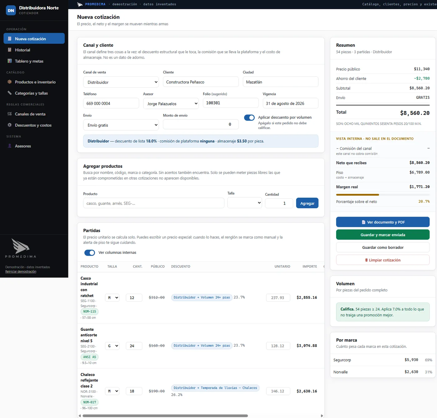Open the Talla dropdown in Agregar productos

pyautogui.click(x=245, y=203)
